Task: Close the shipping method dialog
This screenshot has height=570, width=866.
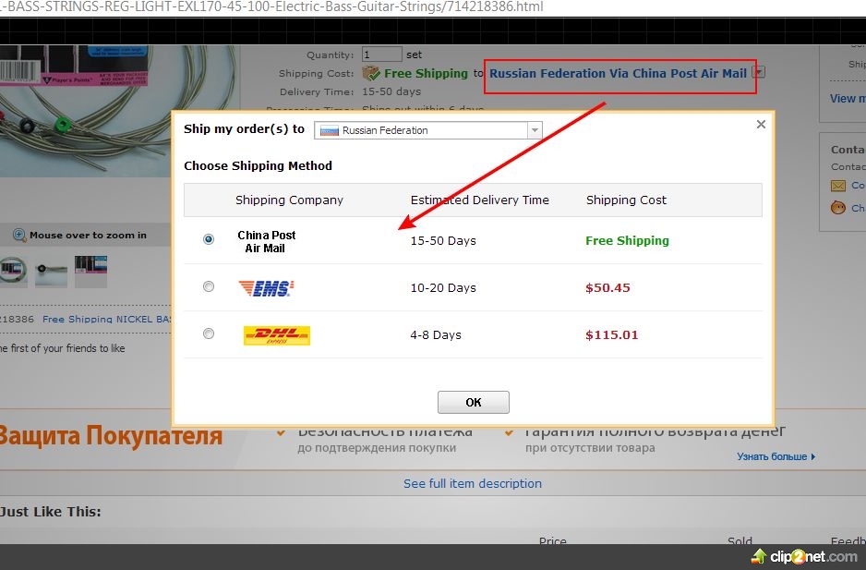Action: pyautogui.click(x=761, y=125)
